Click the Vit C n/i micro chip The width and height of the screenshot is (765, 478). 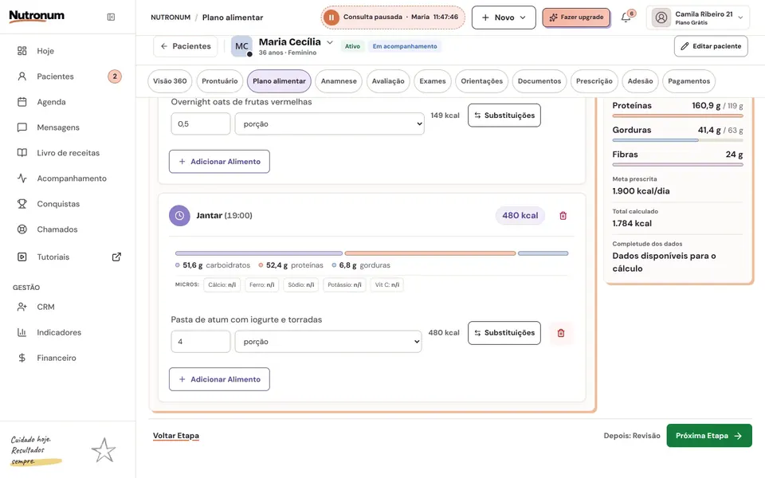pyautogui.click(x=387, y=285)
